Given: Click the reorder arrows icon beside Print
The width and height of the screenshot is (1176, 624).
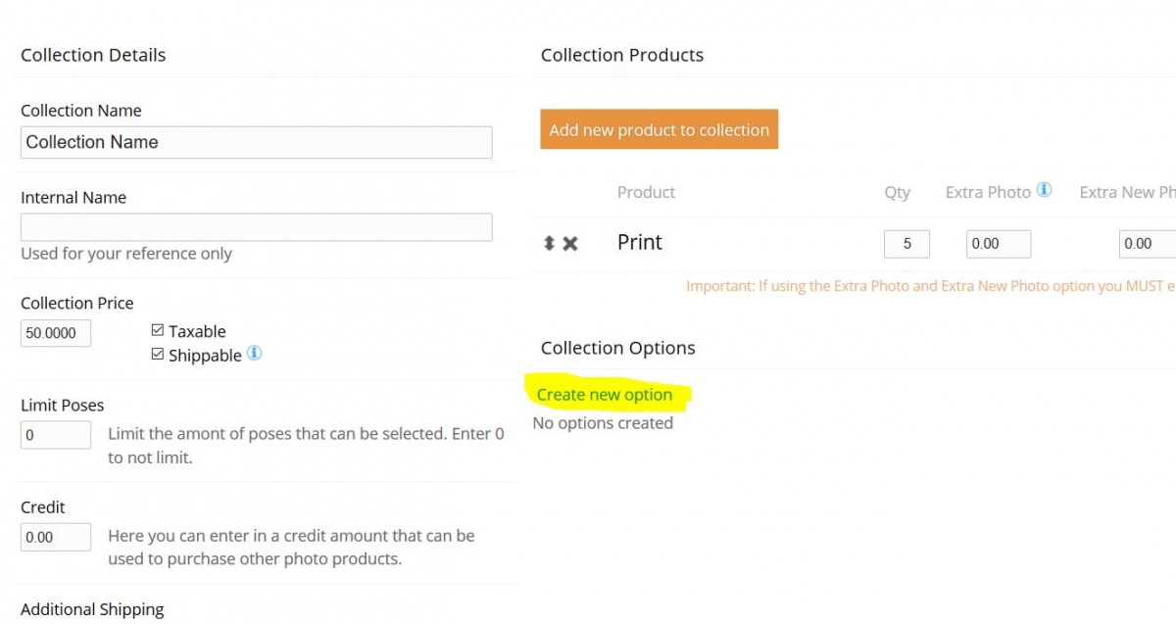Looking at the screenshot, I should coord(549,243).
